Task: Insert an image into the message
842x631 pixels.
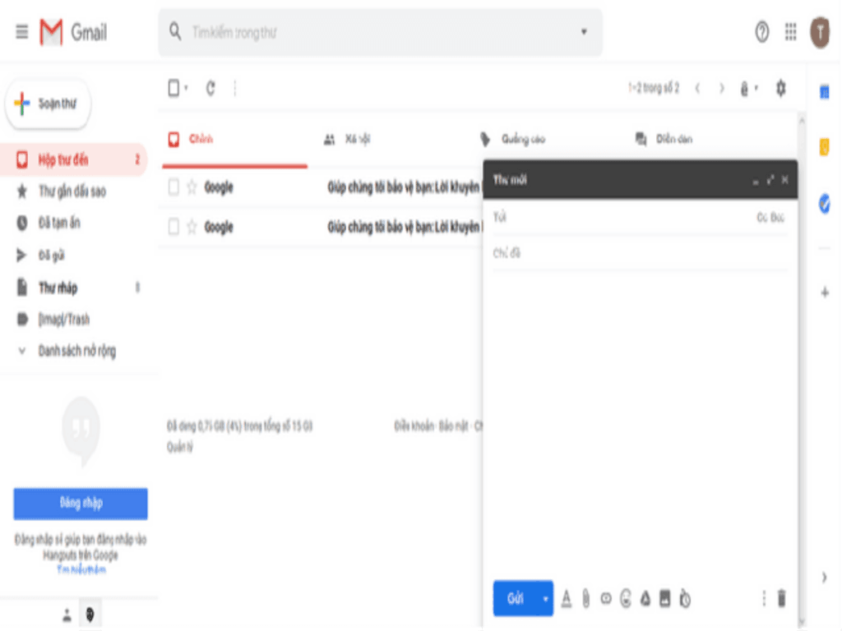Action: [665, 598]
